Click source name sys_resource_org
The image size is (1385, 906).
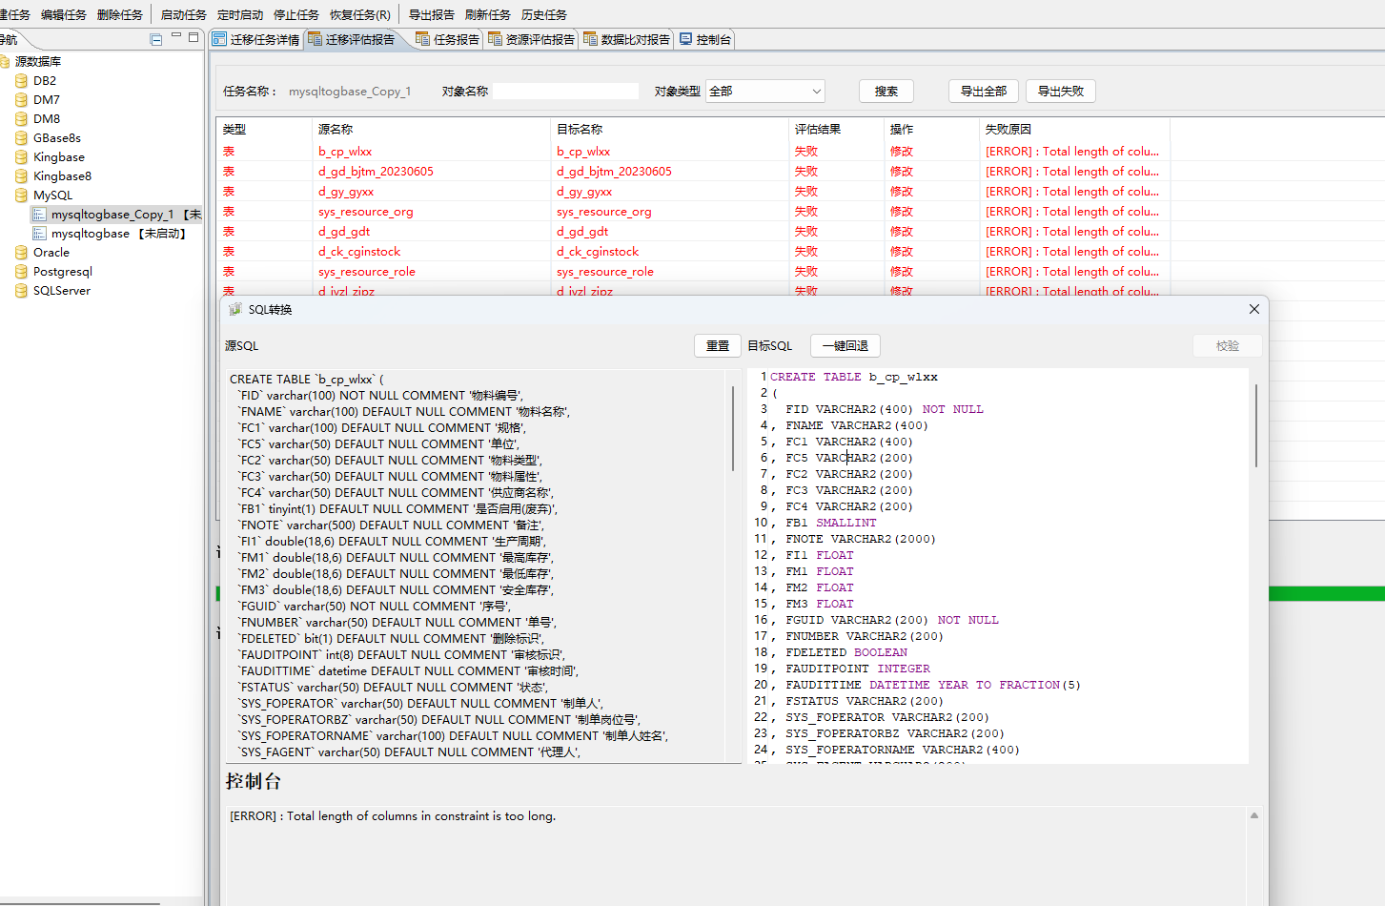point(366,212)
